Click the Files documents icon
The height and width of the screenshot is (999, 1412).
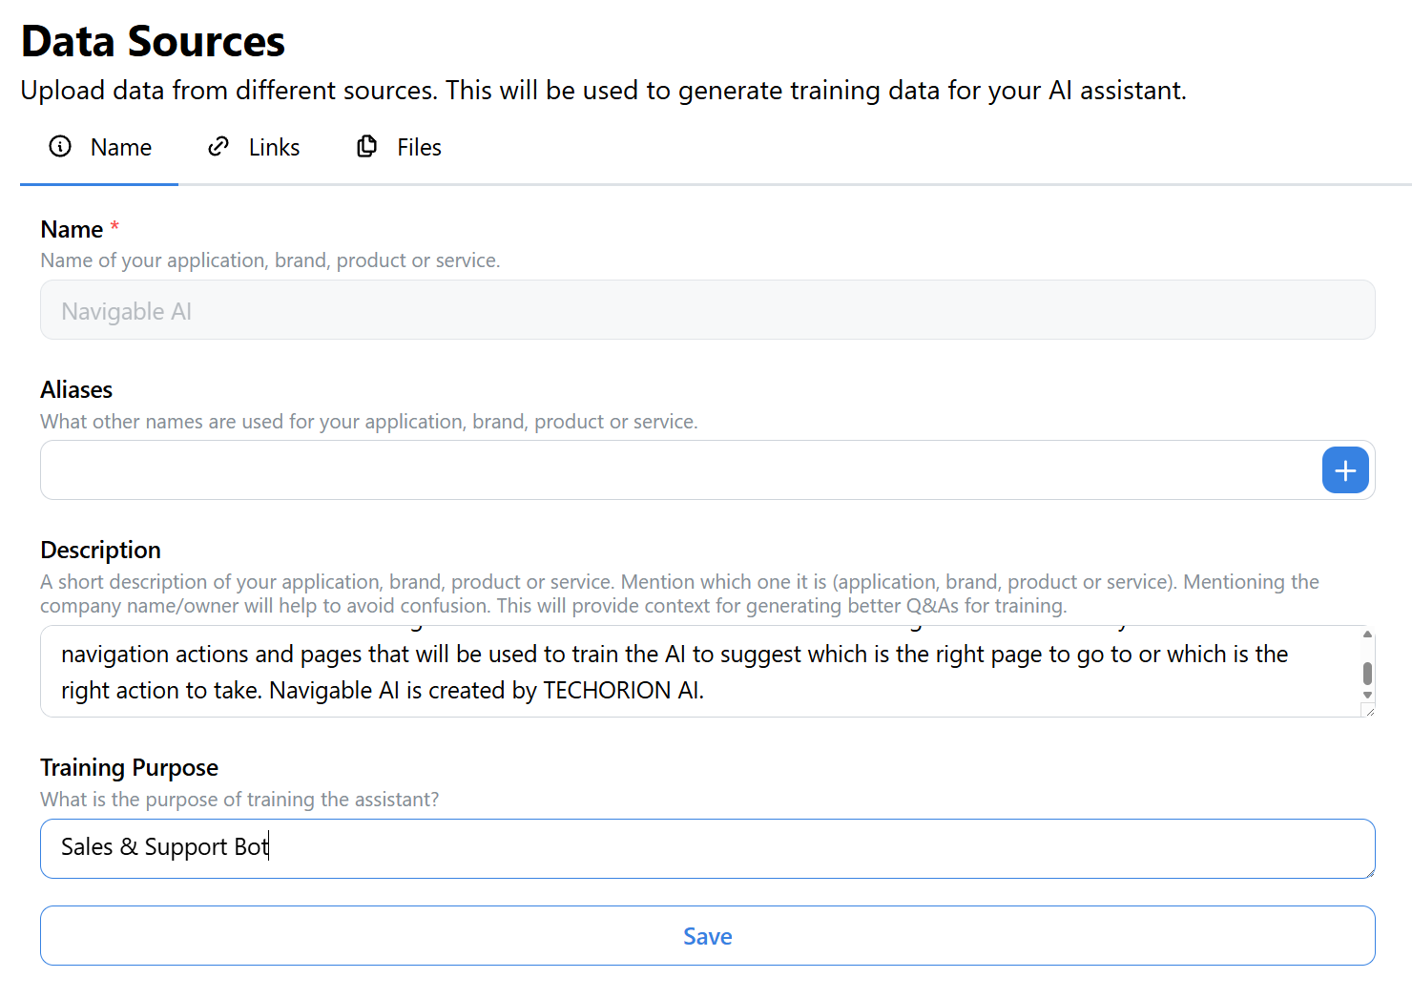pyautogui.click(x=367, y=146)
